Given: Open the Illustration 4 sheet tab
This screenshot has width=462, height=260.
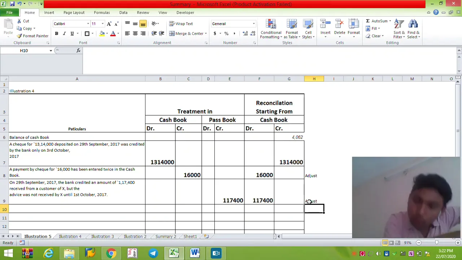Looking at the screenshot, I should click(70, 237).
